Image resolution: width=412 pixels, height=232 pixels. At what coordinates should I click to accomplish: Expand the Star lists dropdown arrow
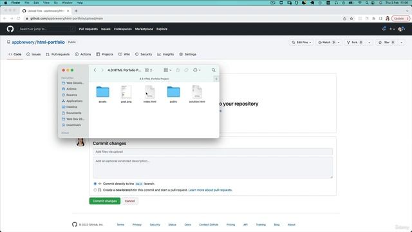click(x=401, y=43)
